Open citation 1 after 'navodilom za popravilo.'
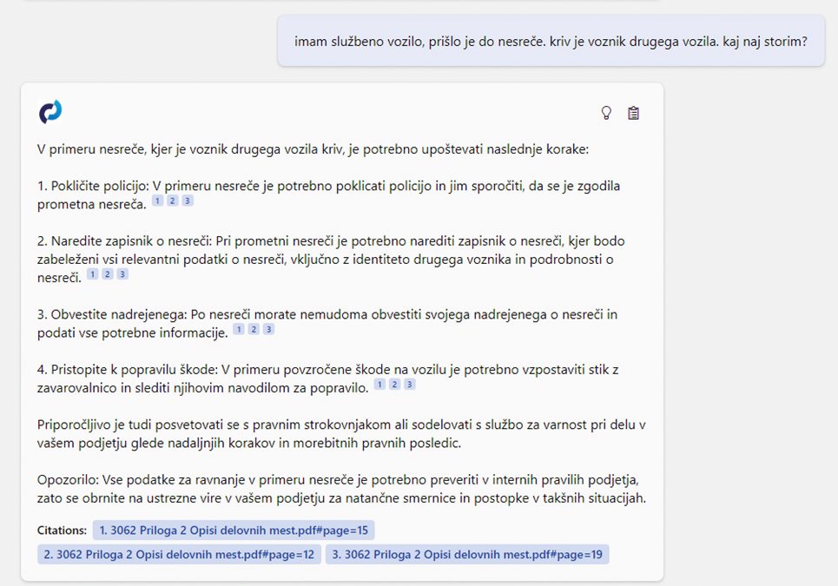The width and height of the screenshot is (838, 586). tap(380, 384)
